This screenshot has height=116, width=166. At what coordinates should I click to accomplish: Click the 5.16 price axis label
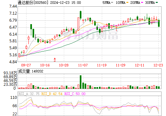click(x=13, y=55)
